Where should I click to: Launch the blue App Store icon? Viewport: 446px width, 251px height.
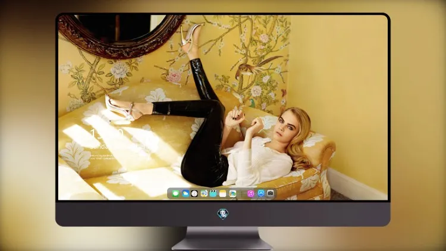pyautogui.click(x=261, y=193)
